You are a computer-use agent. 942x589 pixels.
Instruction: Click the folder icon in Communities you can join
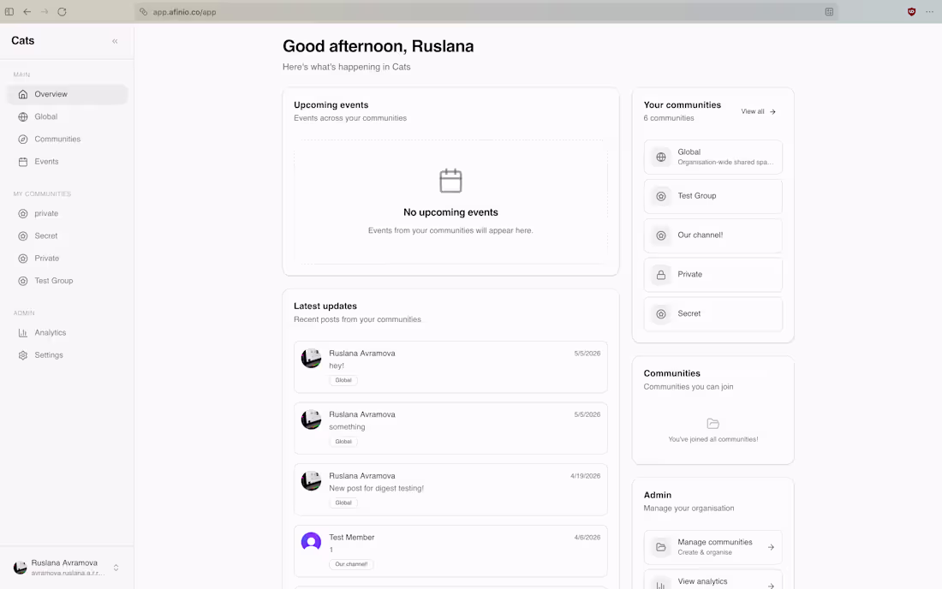point(713,423)
